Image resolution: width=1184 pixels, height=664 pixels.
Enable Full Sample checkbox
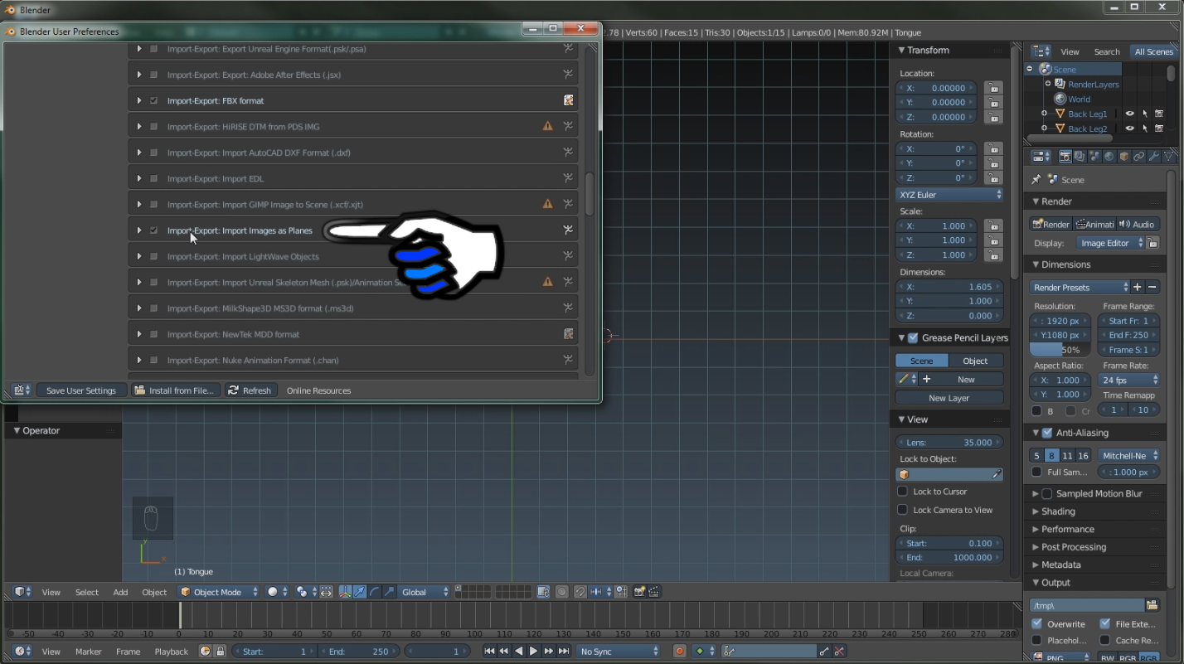pyautogui.click(x=1036, y=472)
